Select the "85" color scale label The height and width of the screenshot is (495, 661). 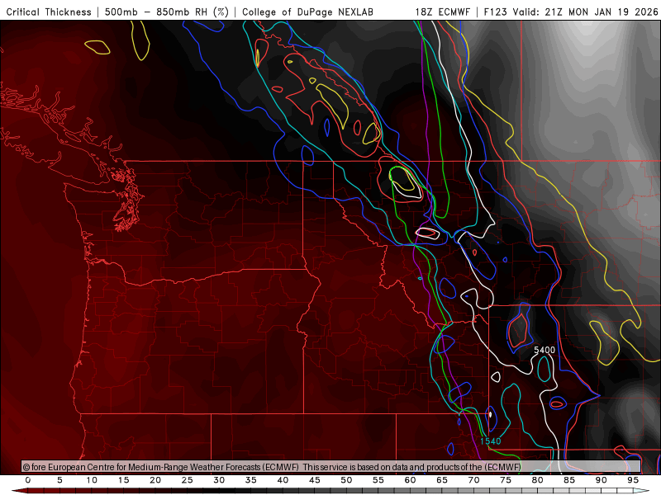click(x=569, y=480)
